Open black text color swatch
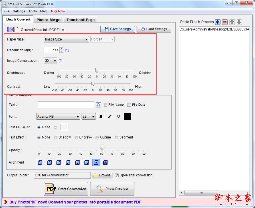Screen dimensions: 255x208 coord(127,117)
